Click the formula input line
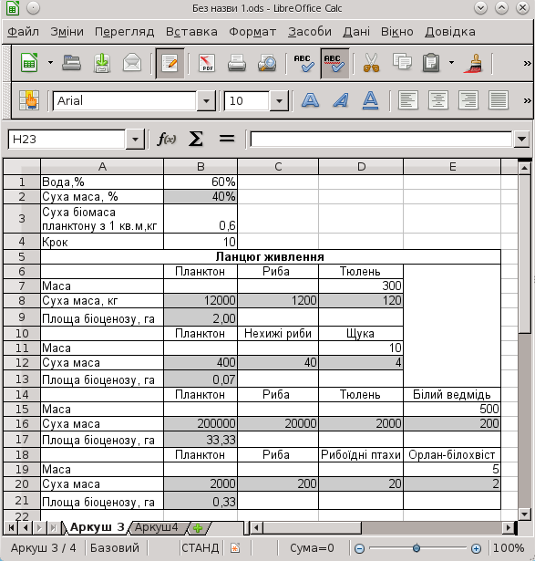 tap(381, 140)
